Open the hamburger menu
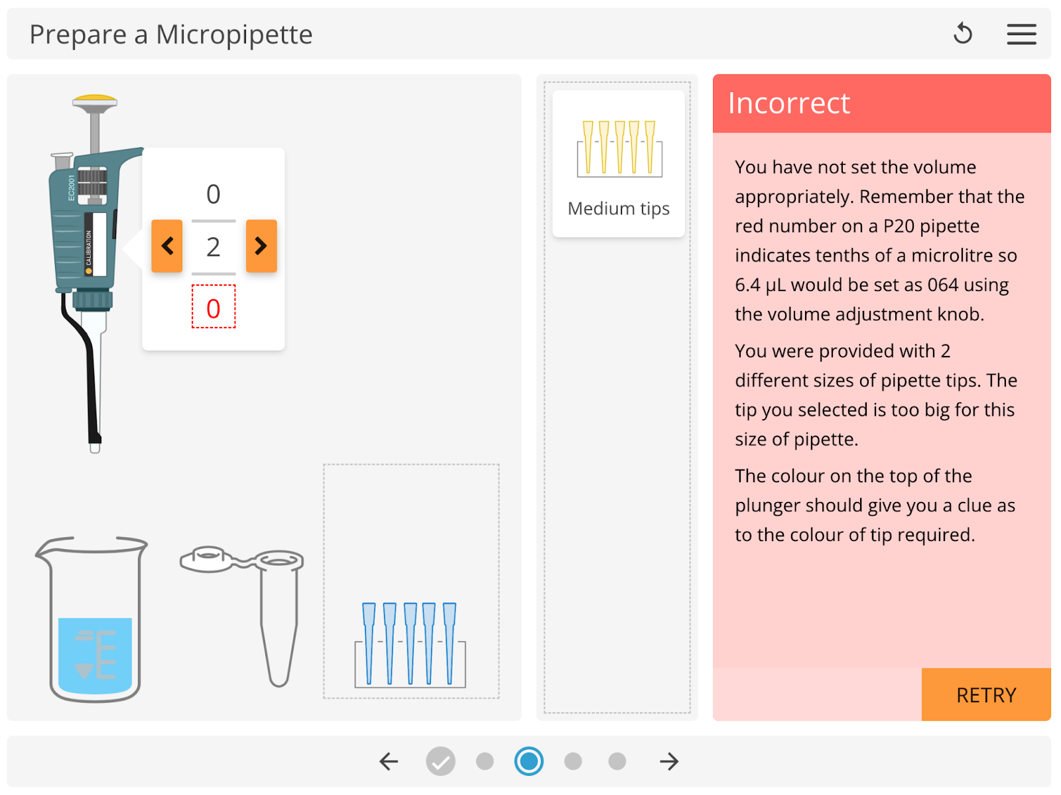 pyautogui.click(x=1021, y=34)
